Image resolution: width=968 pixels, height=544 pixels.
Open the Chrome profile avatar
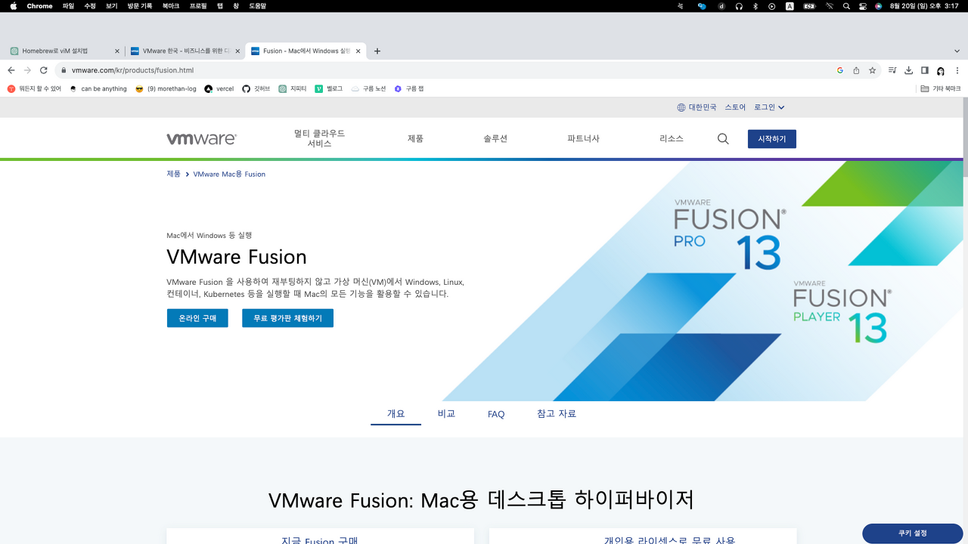940,70
